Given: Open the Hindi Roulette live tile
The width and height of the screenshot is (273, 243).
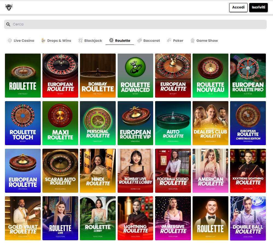Looking at the screenshot, I should [x=98, y=171].
